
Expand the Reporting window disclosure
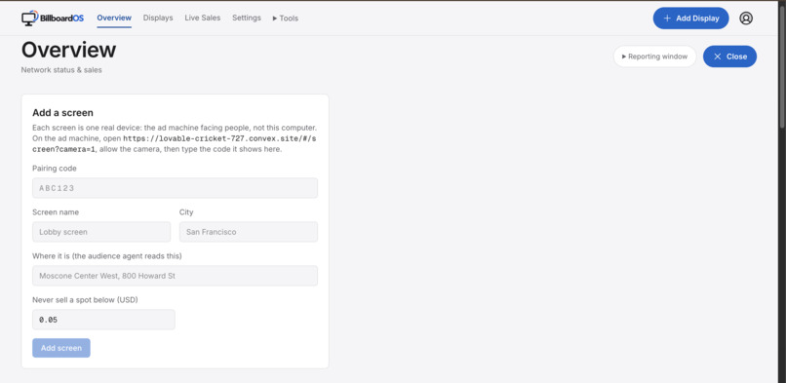tap(654, 57)
